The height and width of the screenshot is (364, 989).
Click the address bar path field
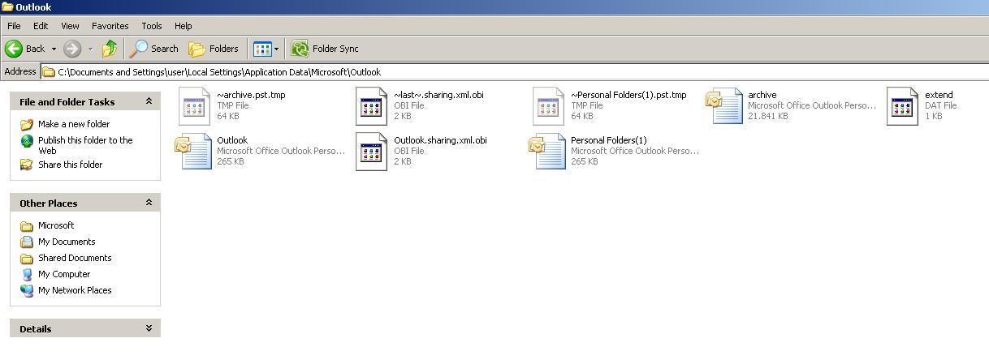pyautogui.click(x=515, y=72)
